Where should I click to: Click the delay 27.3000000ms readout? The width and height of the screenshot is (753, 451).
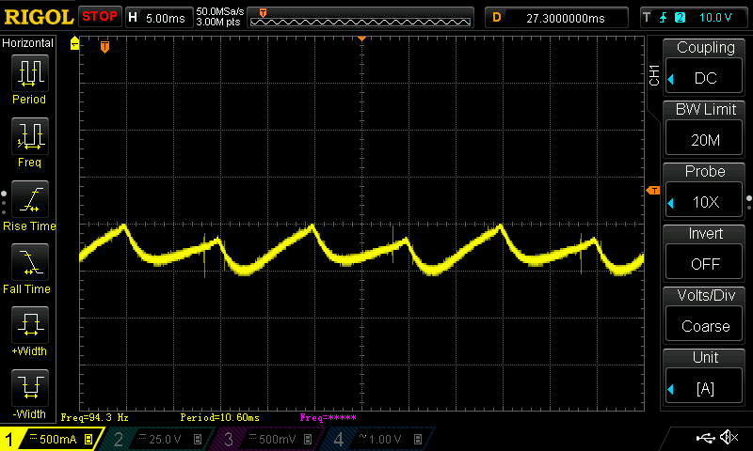[566, 18]
